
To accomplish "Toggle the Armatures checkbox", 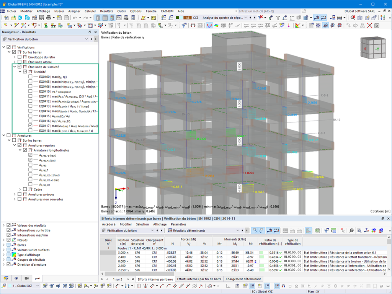I will pyautogui.click(x=9, y=135).
